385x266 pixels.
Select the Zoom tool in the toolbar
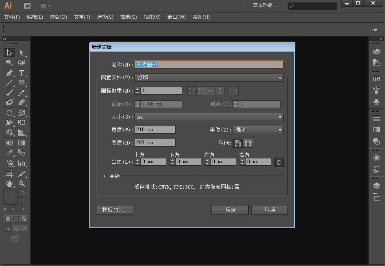point(22,184)
